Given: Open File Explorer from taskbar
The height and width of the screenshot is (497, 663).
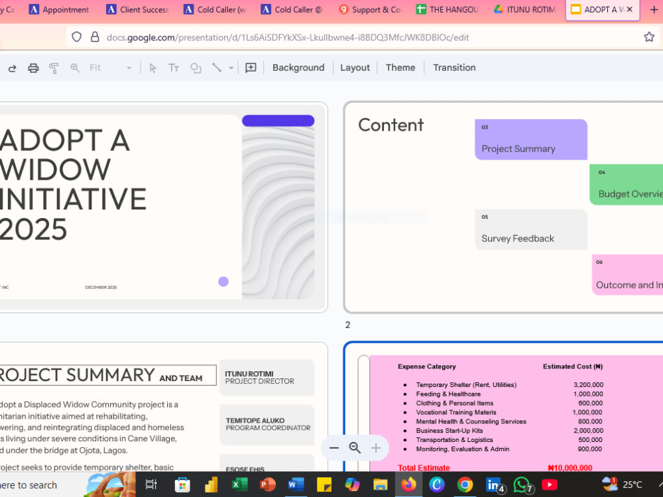Looking at the screenshot, I should pyautogui.click(x=380, y=485).
